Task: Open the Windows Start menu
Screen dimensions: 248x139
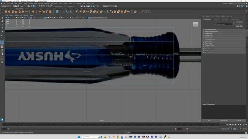Action: pyautogui.click(x=79, y=137)
